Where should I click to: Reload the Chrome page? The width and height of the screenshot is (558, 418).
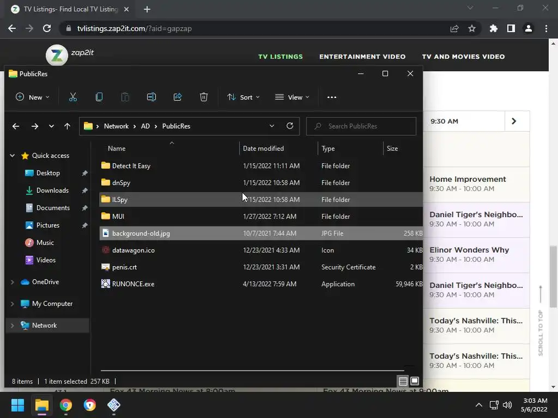click(x=47, y=28)
